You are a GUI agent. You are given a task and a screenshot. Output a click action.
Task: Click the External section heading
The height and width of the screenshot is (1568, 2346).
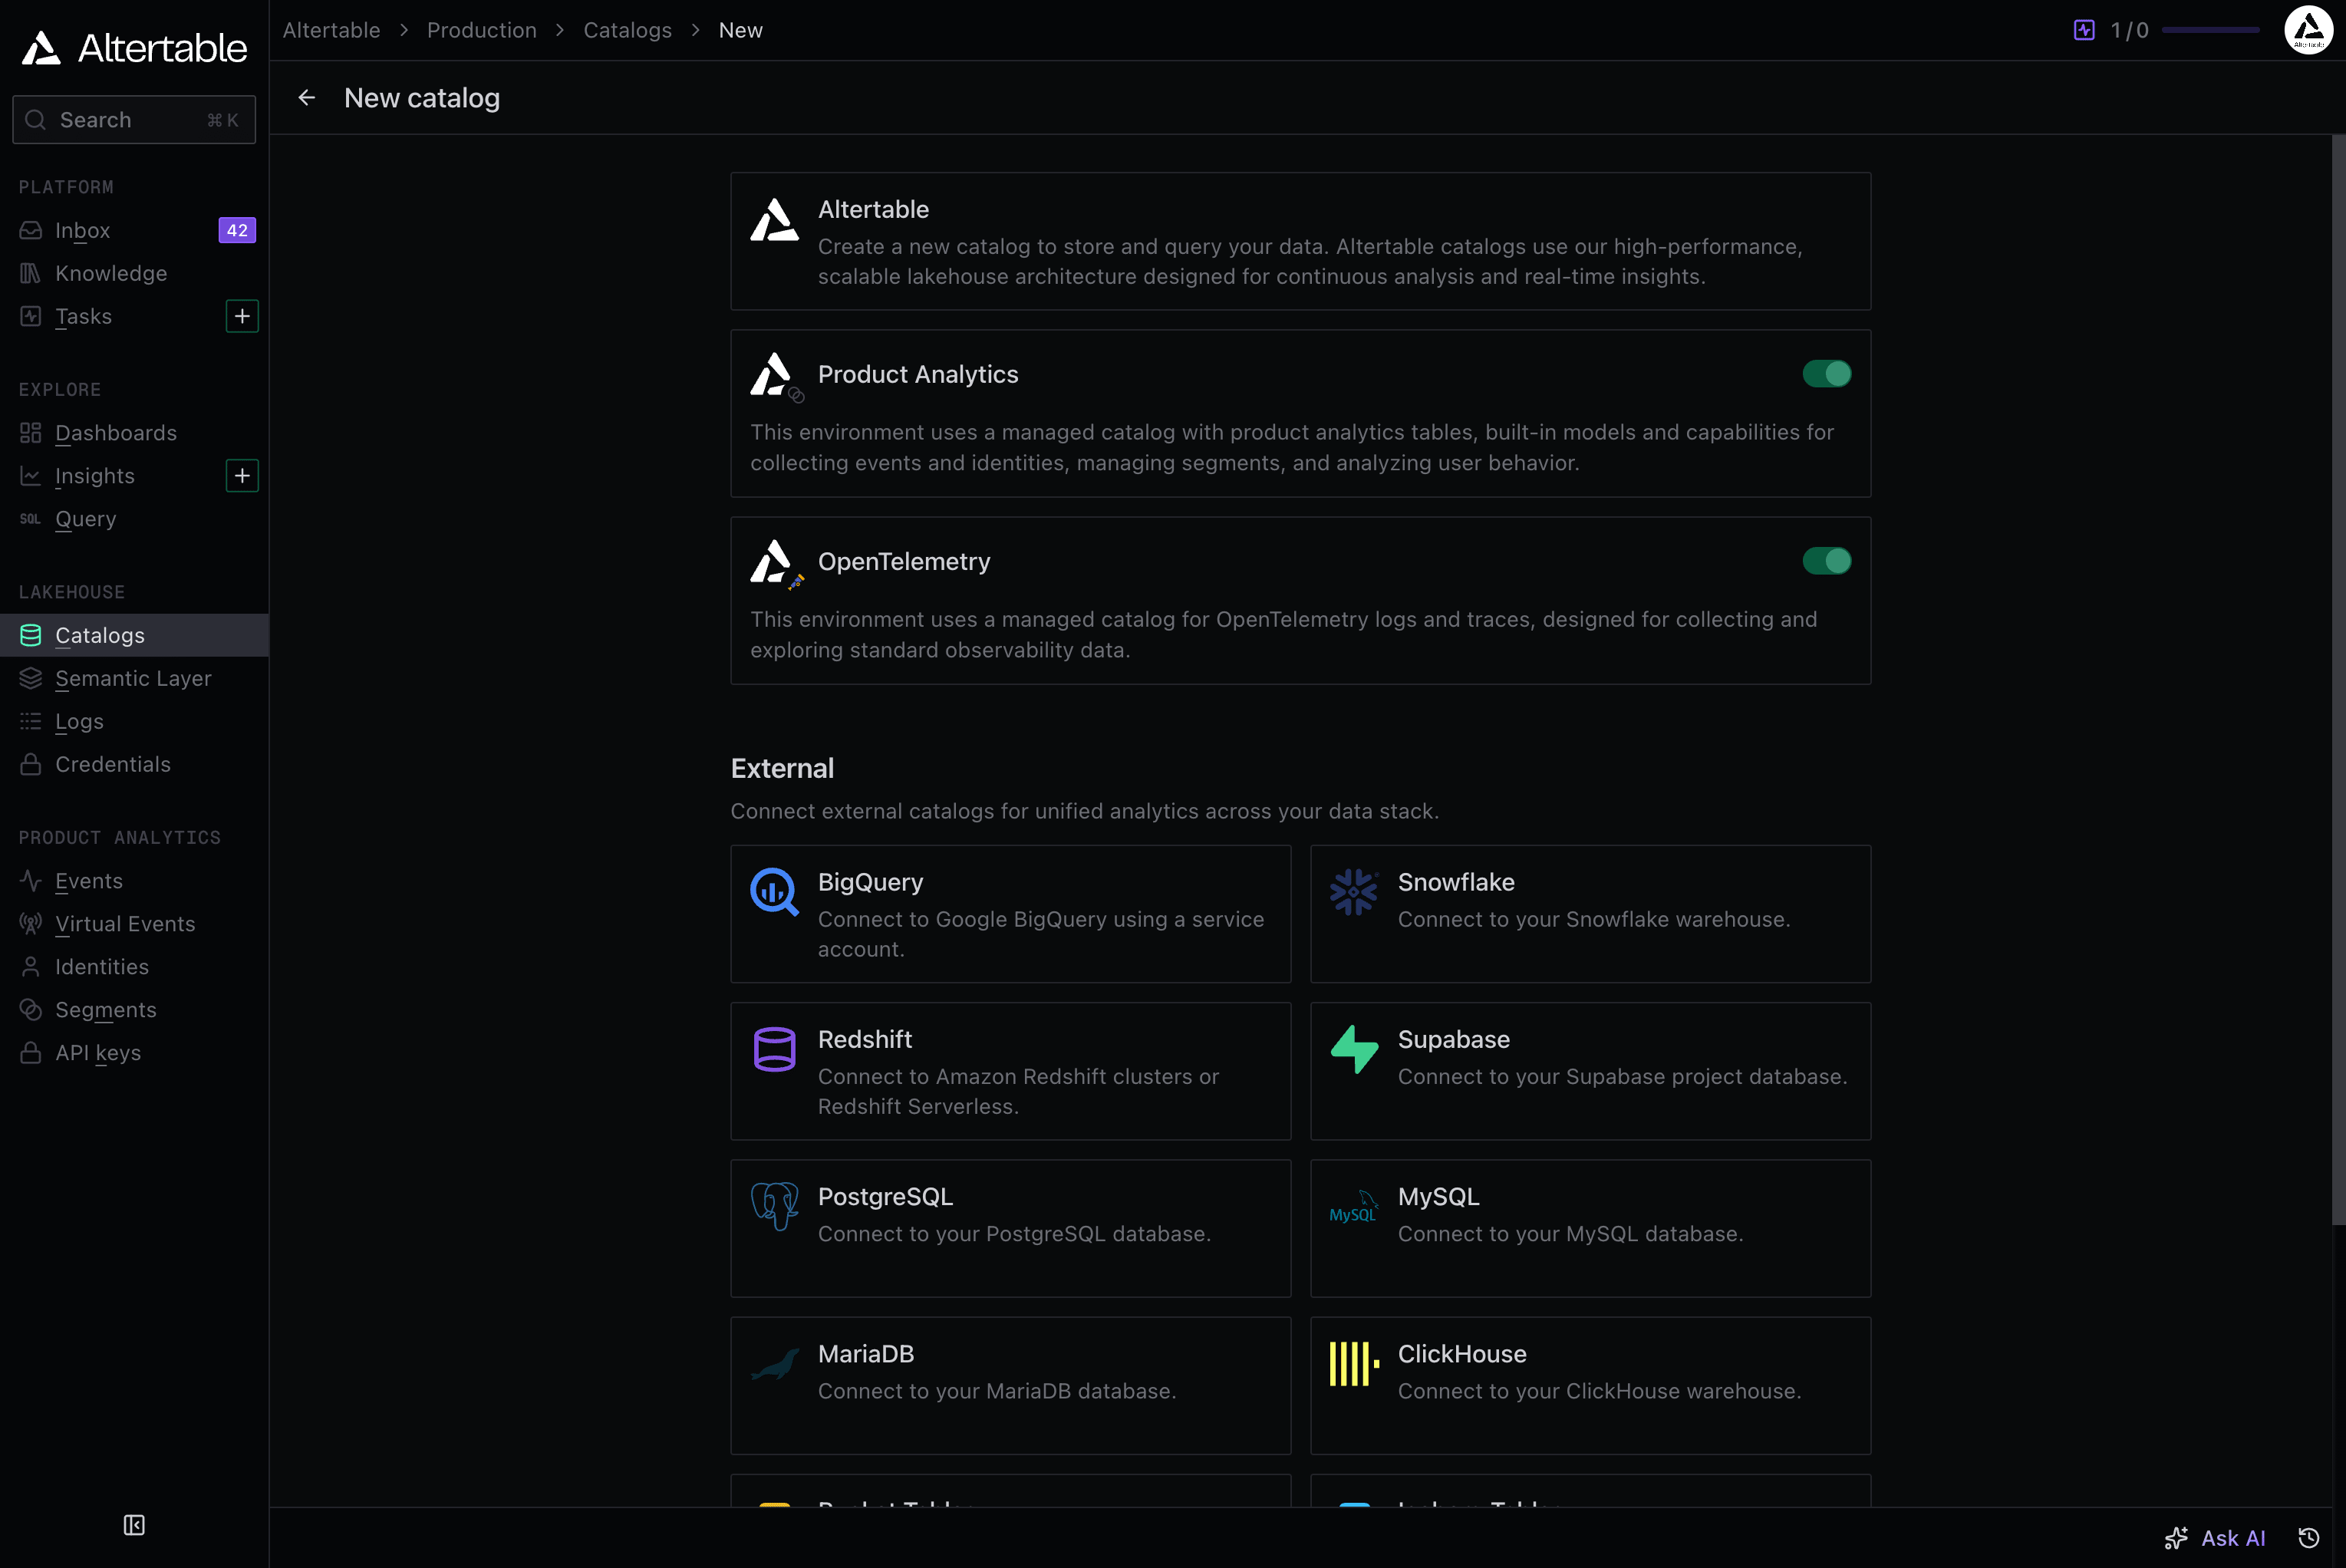tap(782, 768)
